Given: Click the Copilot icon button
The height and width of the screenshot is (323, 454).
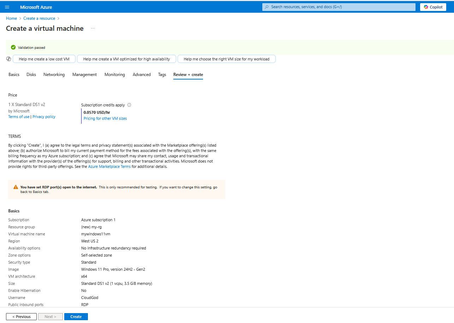Looking at the screenshot, I should [x=433, y=7].
